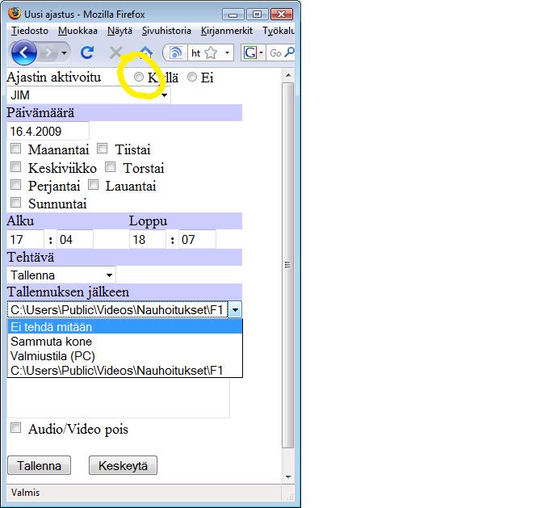Click the Firefox logo in the title bar
The image size is (549, 508).
click(15, 13)
